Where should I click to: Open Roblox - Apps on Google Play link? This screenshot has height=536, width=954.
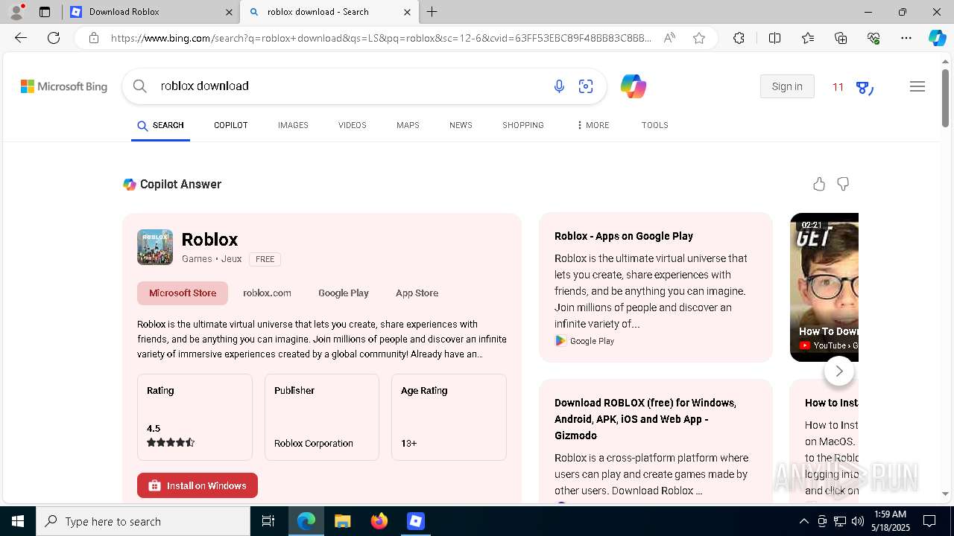pyautogui.click(x=624, y=236)
